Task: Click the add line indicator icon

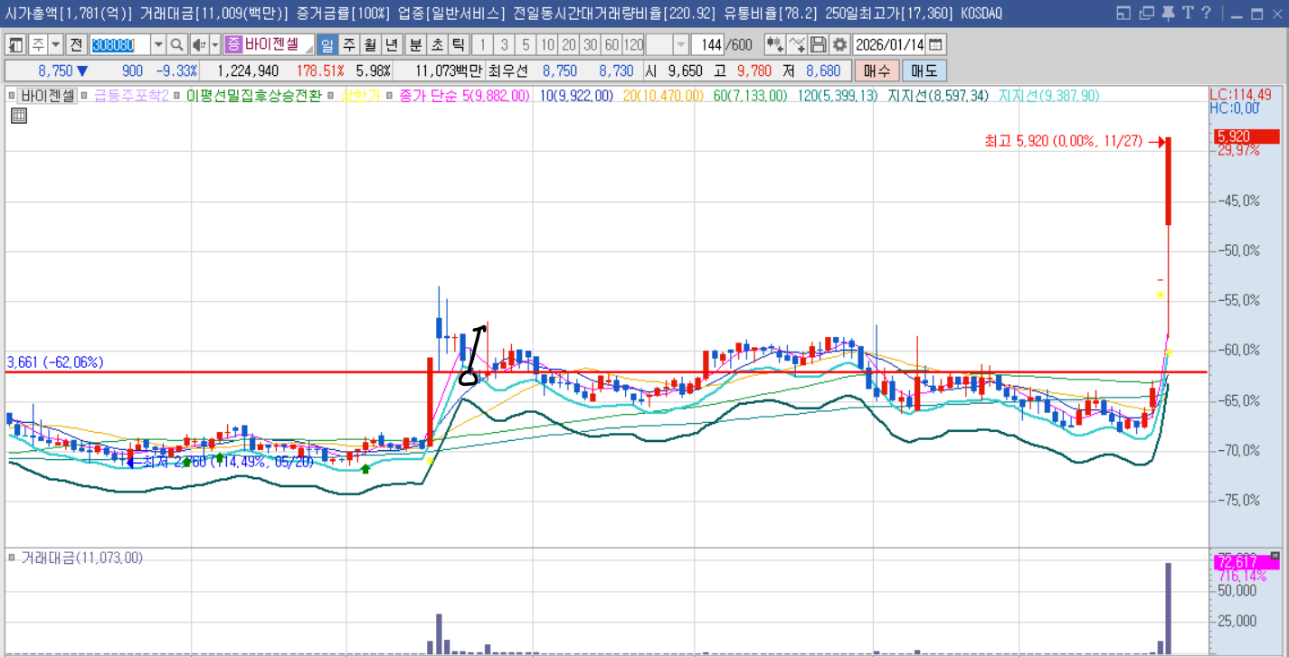Action: (797, 44)
